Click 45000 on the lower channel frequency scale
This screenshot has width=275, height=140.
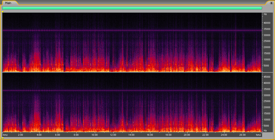(x=267, y=77)
